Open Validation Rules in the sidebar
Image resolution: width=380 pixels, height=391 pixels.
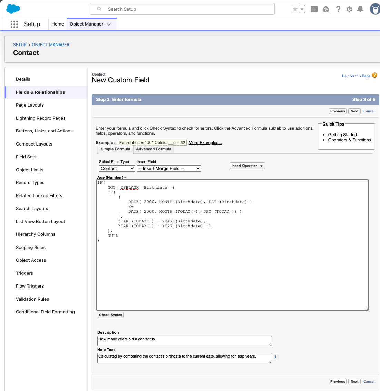(x=32, y=299)
